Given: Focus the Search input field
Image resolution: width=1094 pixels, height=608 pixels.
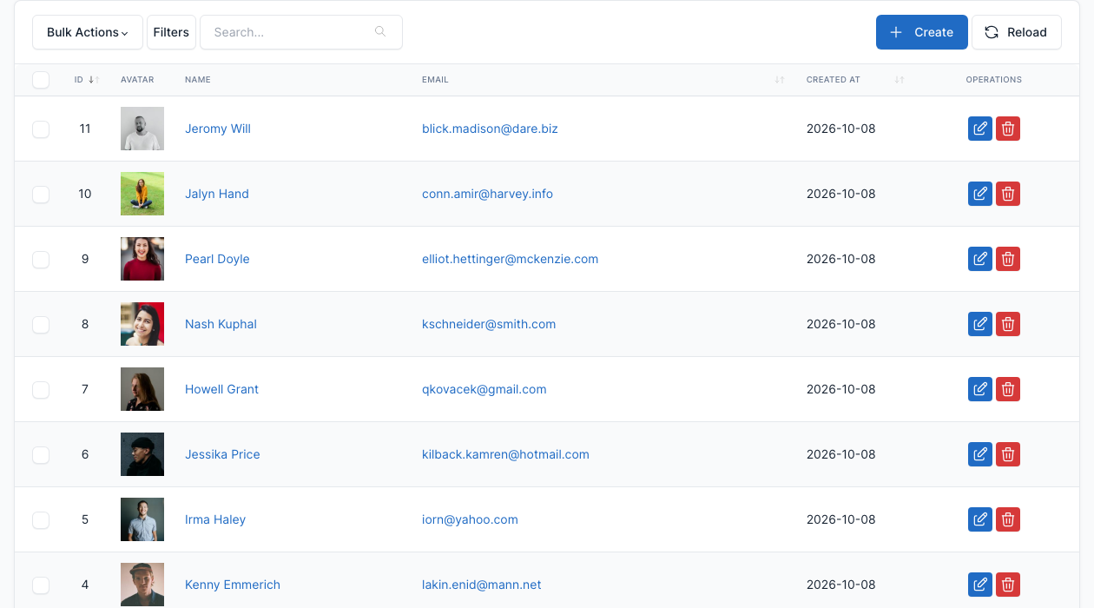Looking at the screenshot, I should [x=301, y=32].
